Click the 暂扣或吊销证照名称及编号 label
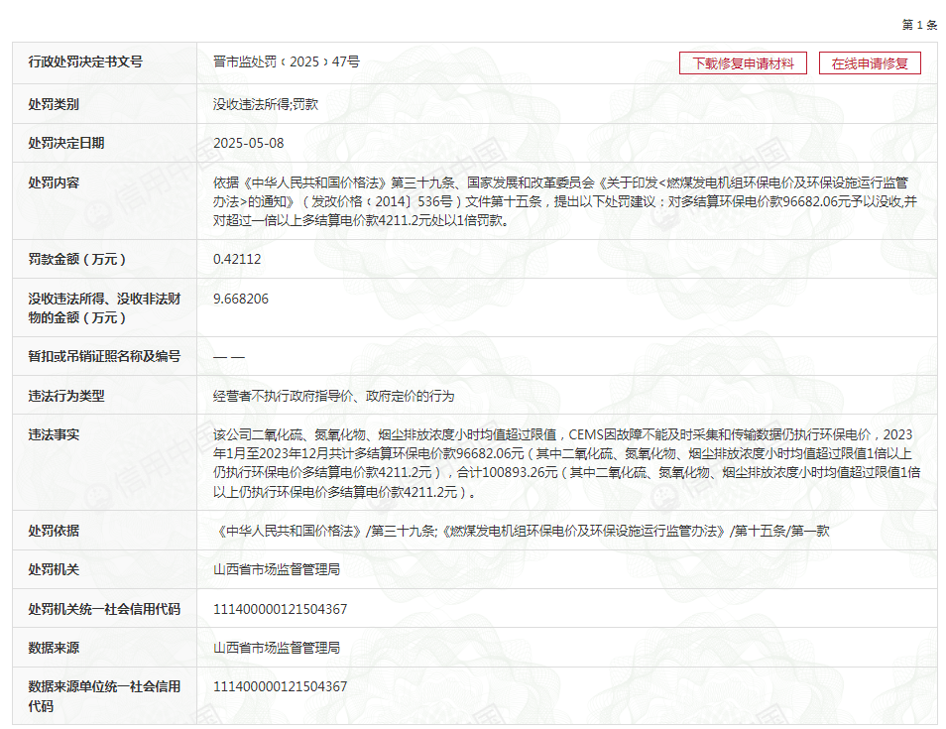The image size is (946, 729). (104, 356)
